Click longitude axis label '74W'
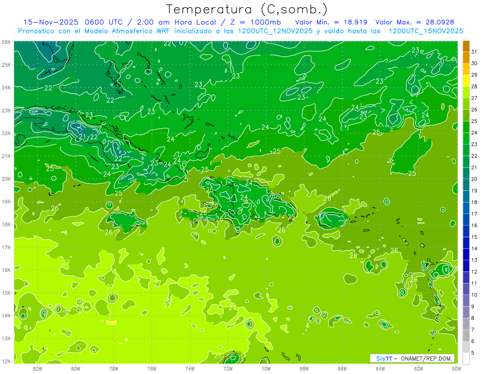The height and width of the screenshot is (374, 485). click(190, 368)
